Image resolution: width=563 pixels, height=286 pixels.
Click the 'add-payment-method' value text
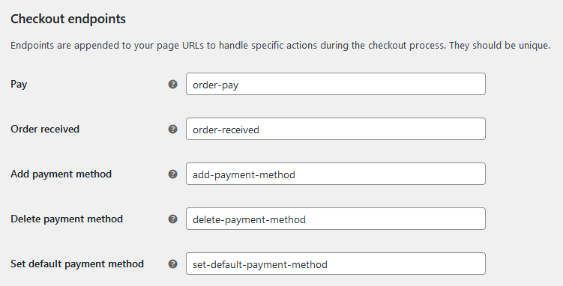tap(244, 175)
